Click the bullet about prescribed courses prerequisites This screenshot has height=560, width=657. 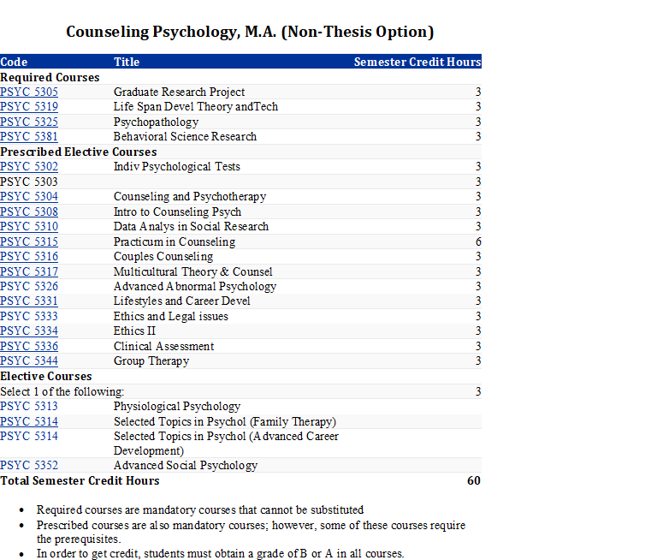click(x=251, y=532)
